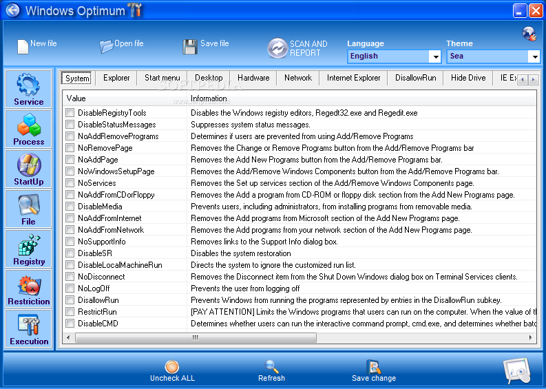Click the Save change icon
The width and height of the screenshot is (546, 389).
click(374, 366)
